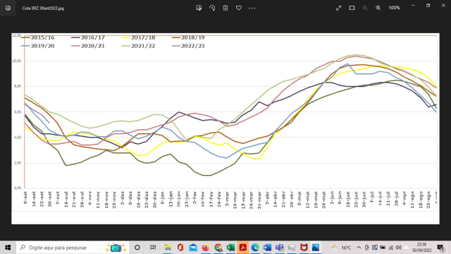
Task: Open Cortana from the taskbar circle
Action: [137, 248]
